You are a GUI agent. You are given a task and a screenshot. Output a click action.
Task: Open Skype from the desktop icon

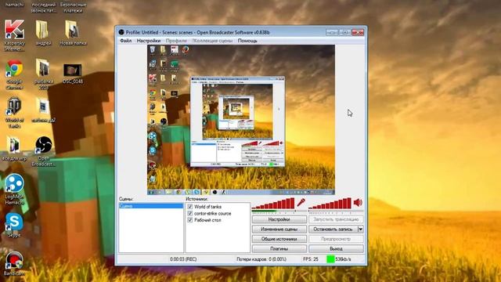tap(14, 225)
